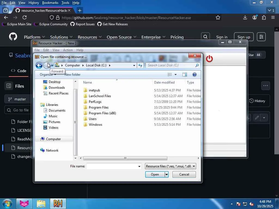Open the Documents library
The height and width of the screenshot is (209, 279).
point(57,110)
